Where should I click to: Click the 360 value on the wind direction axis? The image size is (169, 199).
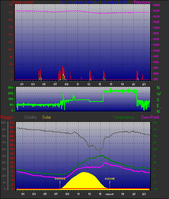[10, 87]
